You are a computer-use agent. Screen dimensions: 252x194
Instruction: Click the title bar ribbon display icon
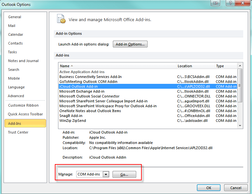tap(215, 3)
